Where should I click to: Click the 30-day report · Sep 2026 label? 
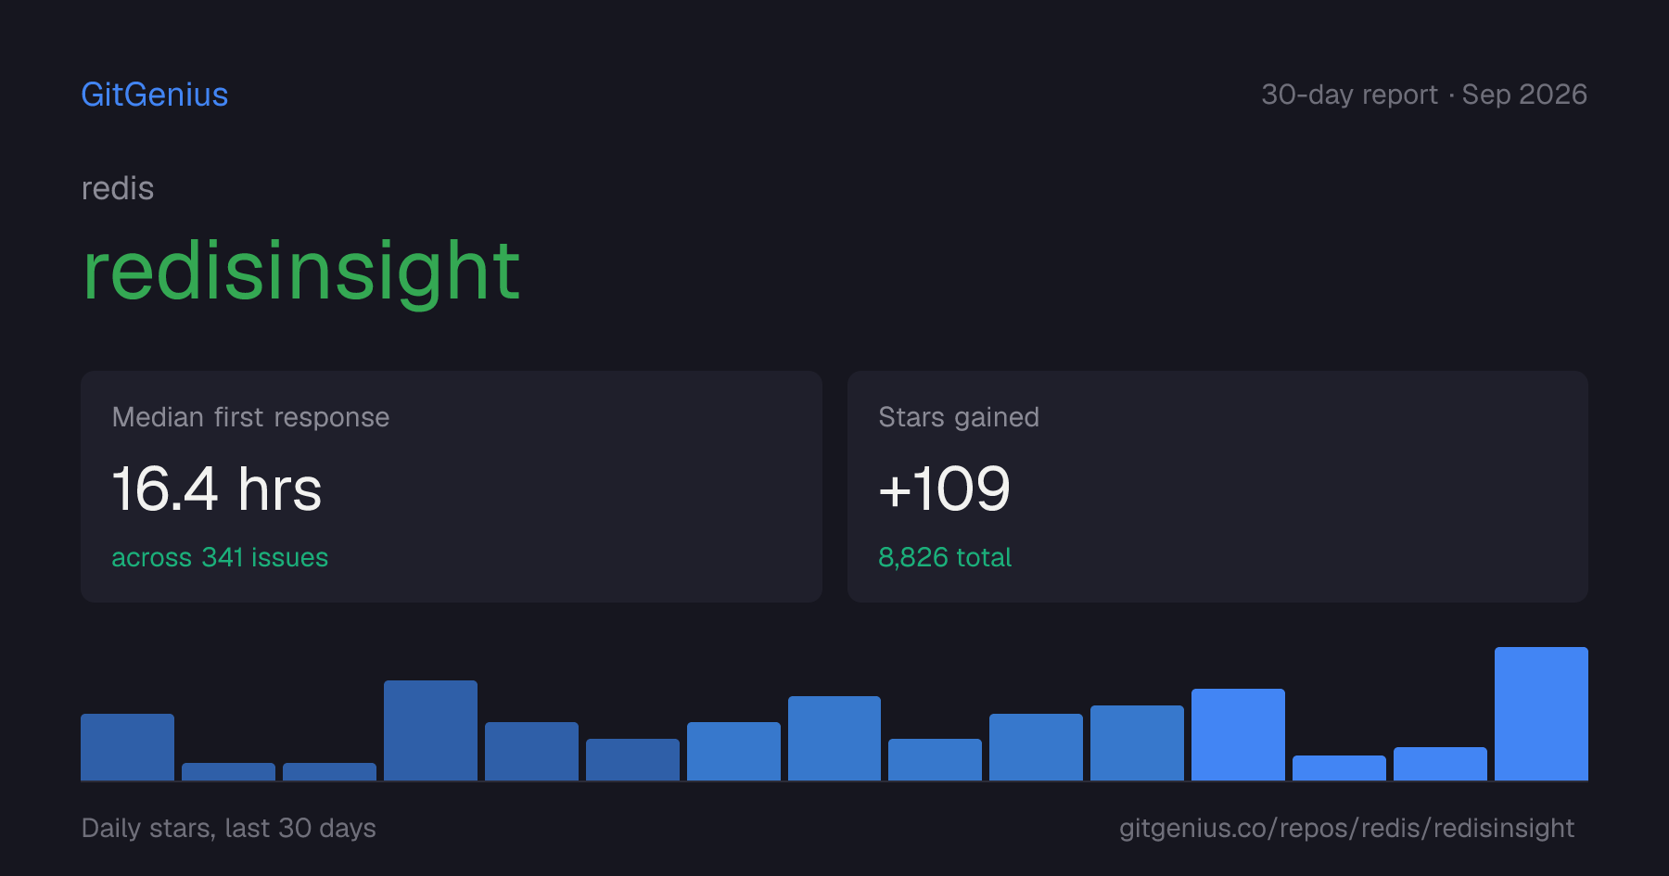1424,95
